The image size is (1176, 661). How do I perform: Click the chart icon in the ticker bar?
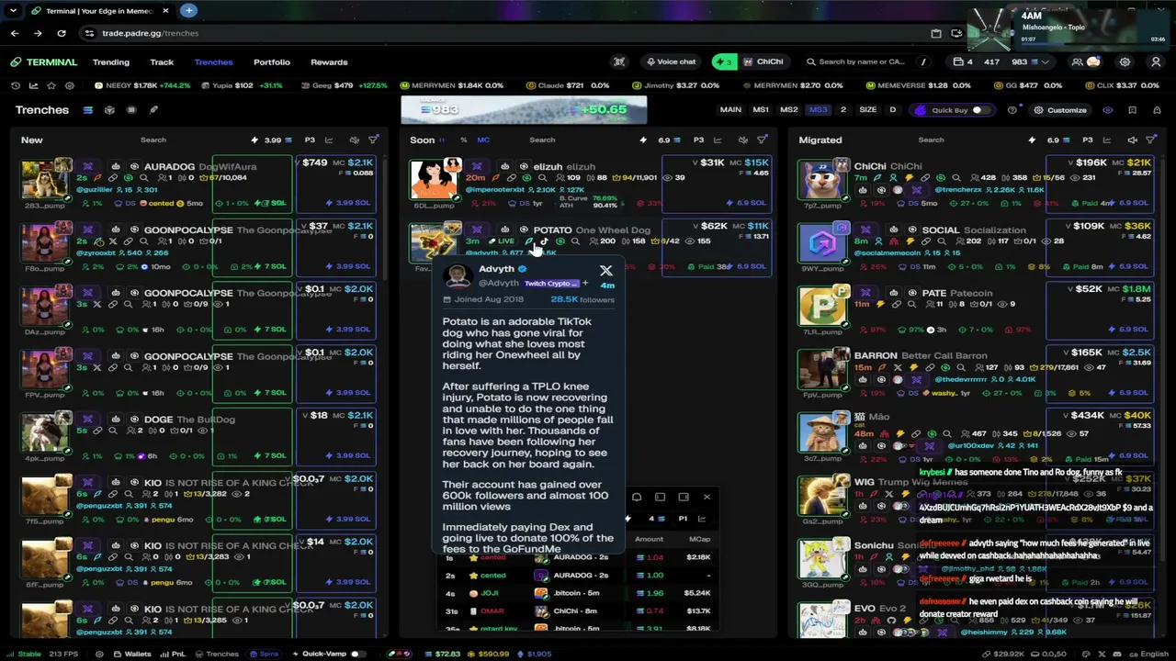[33, 85]
